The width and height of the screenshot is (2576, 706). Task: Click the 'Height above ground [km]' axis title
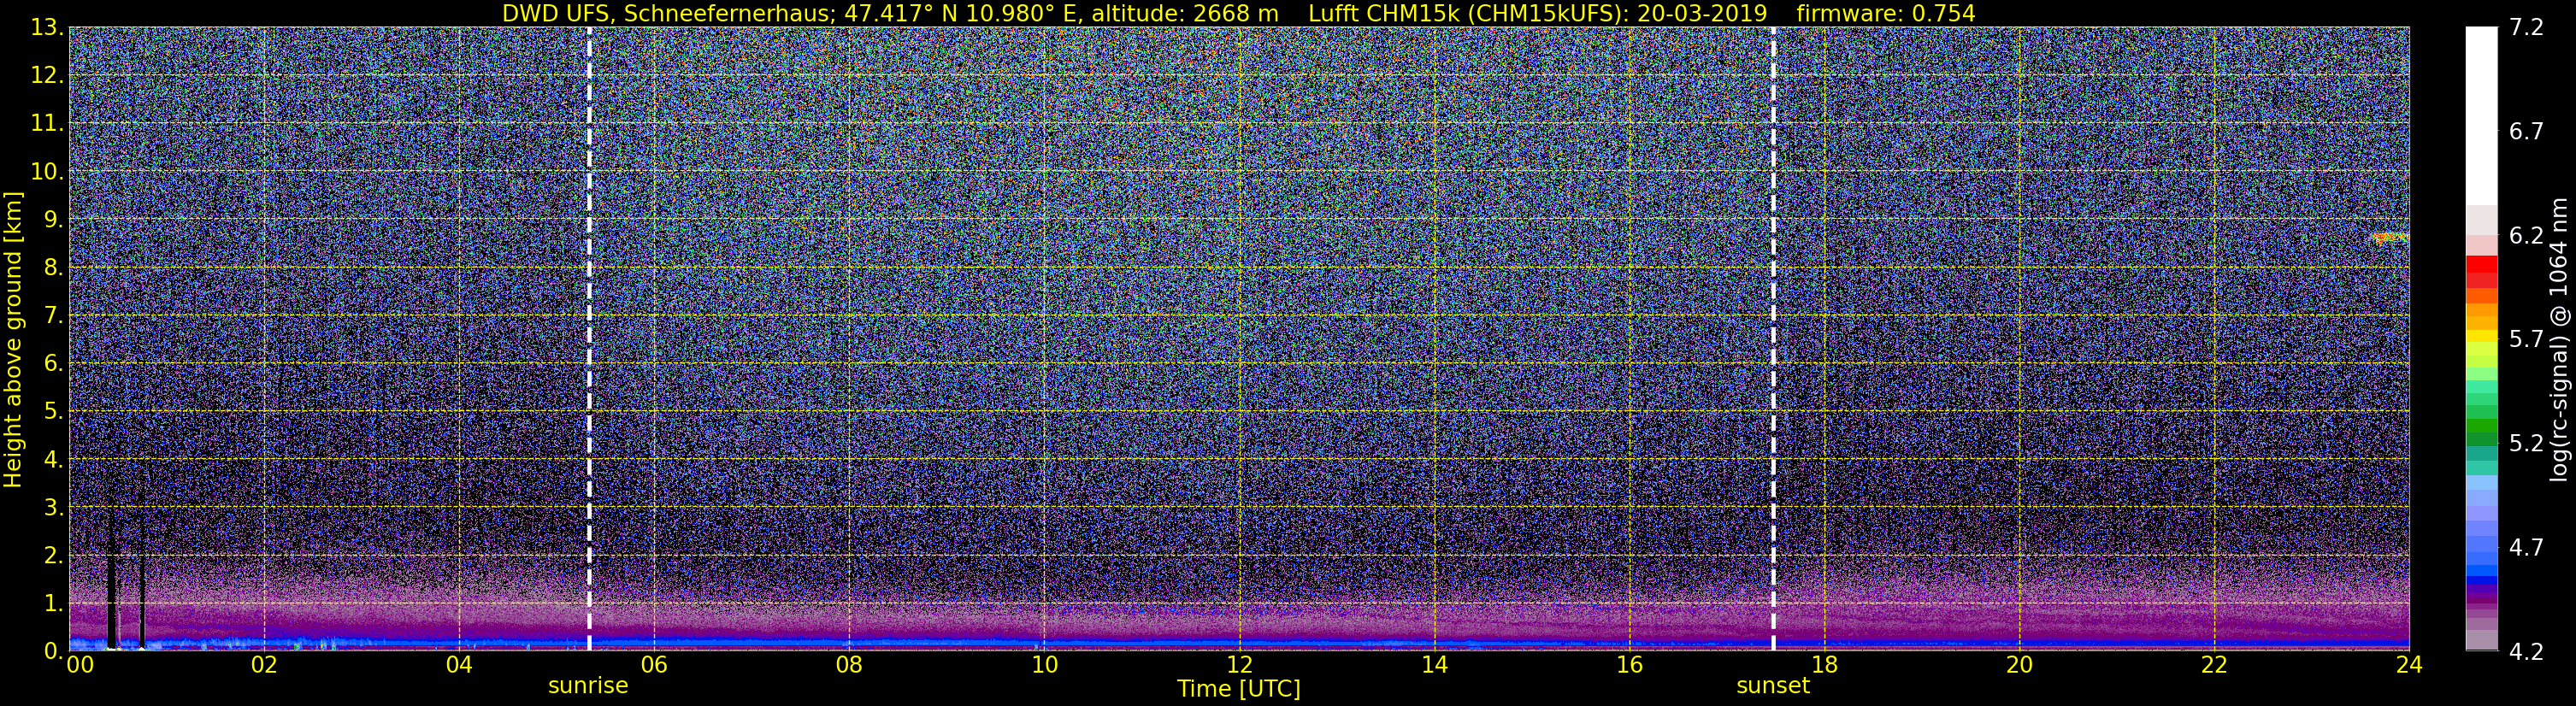coord(13,339)
